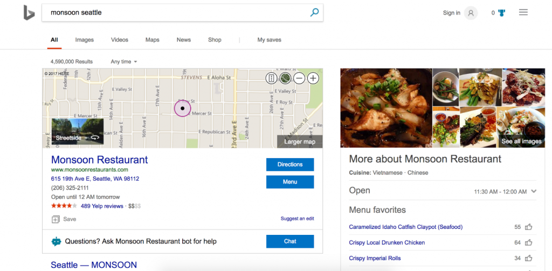Open the green beans plate photo

coord(480,87)
